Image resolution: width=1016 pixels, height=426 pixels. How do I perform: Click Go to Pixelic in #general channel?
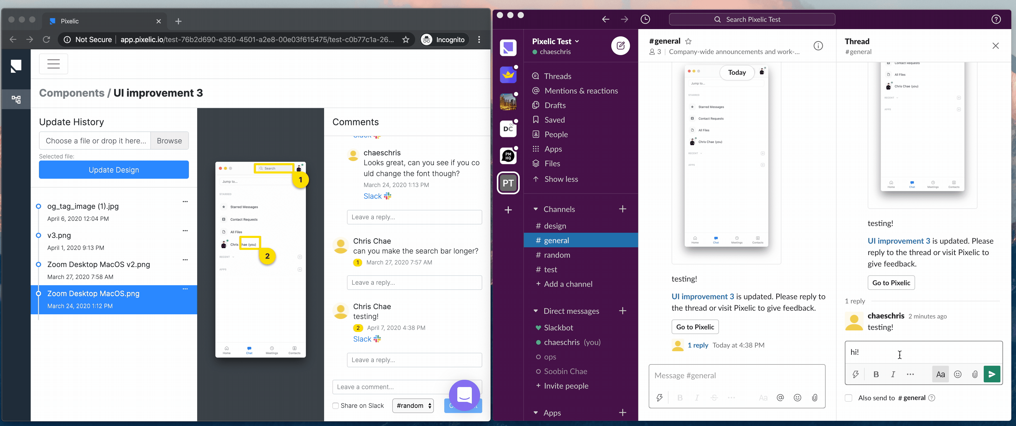[x=695, y=327]
